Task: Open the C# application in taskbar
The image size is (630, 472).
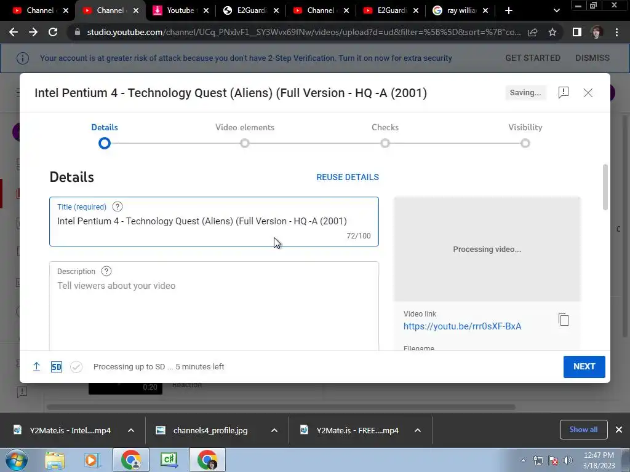Action: point(169,460)
